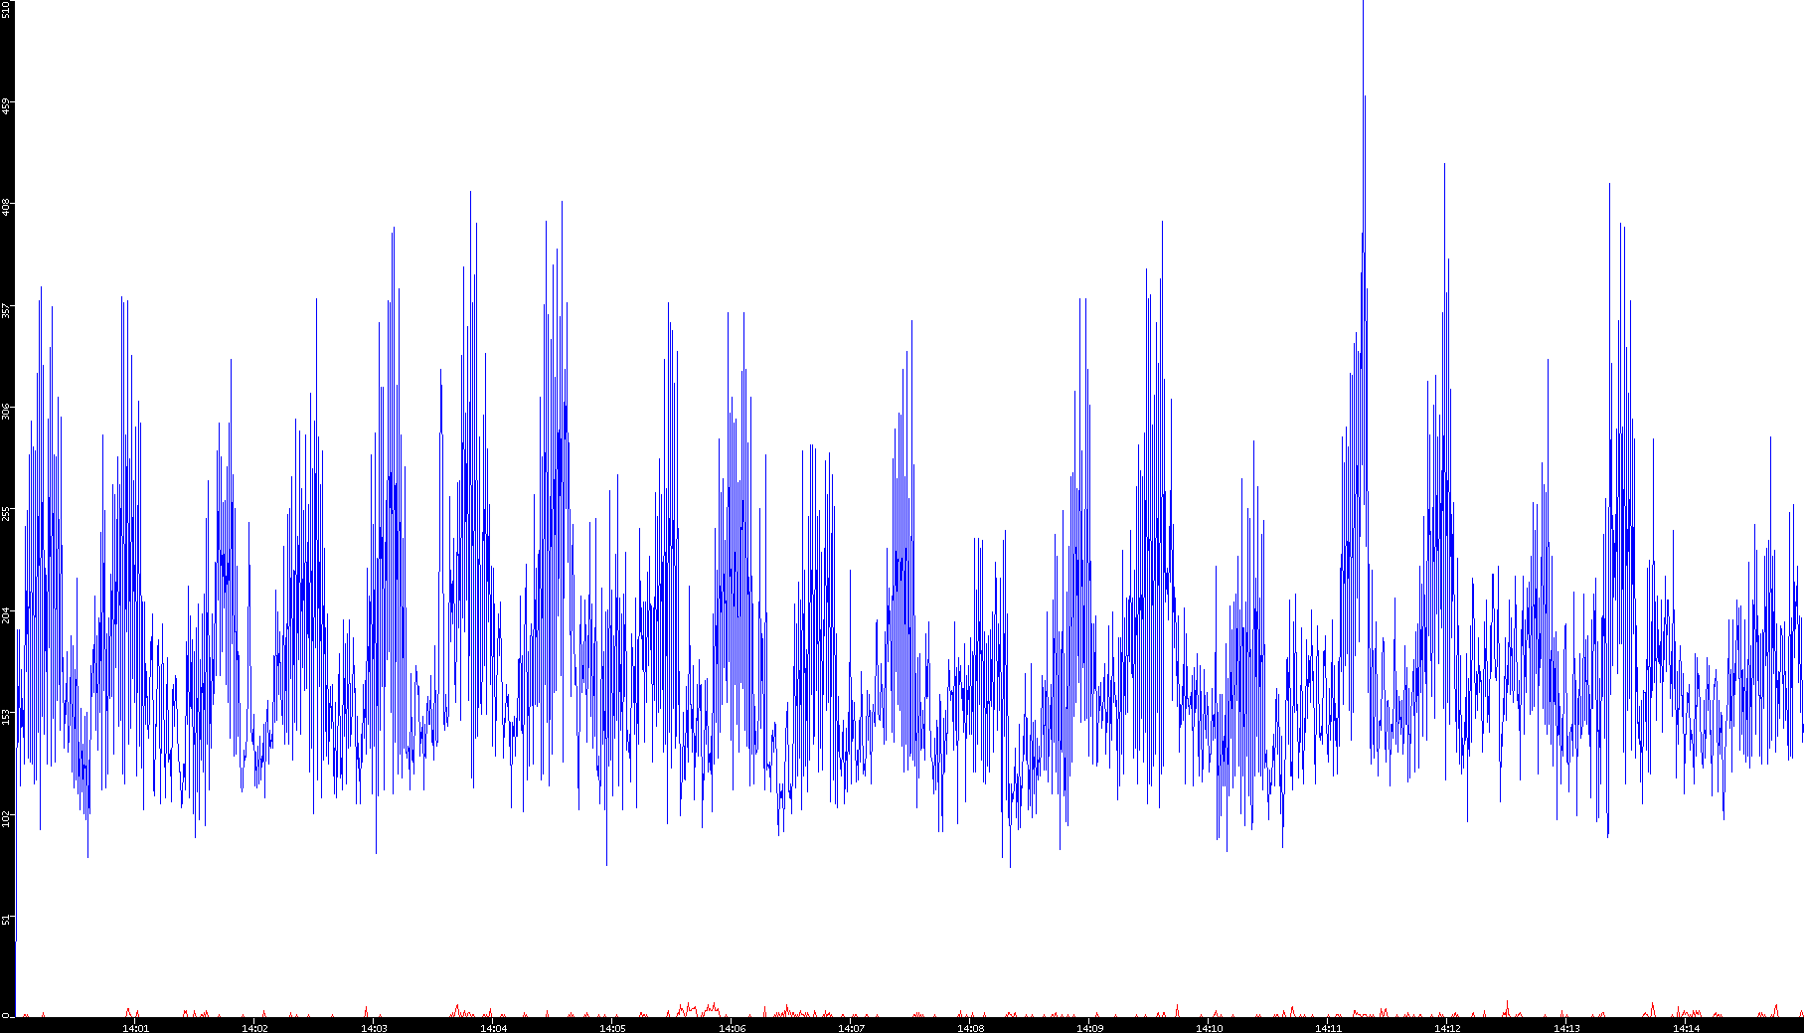Select the 14:02 tick on time axis
This screenshot has width=1804, height=1033.
tap(254, 1027)
